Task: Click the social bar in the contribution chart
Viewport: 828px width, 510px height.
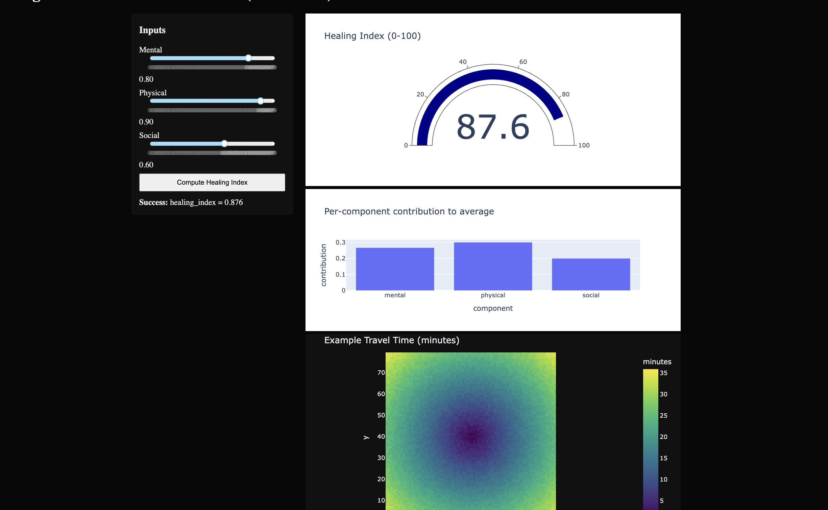Action: tap(591, 274)
